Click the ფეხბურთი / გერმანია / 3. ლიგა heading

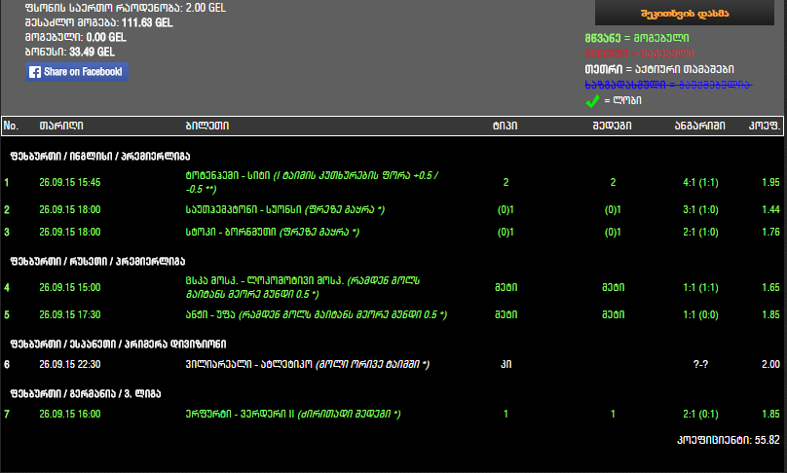point(86,394)
